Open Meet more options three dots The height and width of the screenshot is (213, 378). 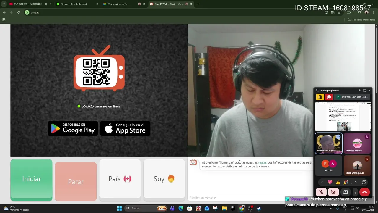355,192
